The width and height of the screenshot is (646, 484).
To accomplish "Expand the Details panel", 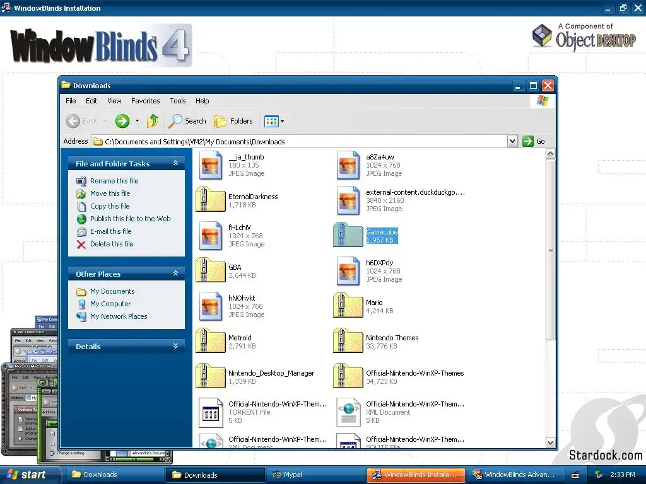I will point(175,346).
